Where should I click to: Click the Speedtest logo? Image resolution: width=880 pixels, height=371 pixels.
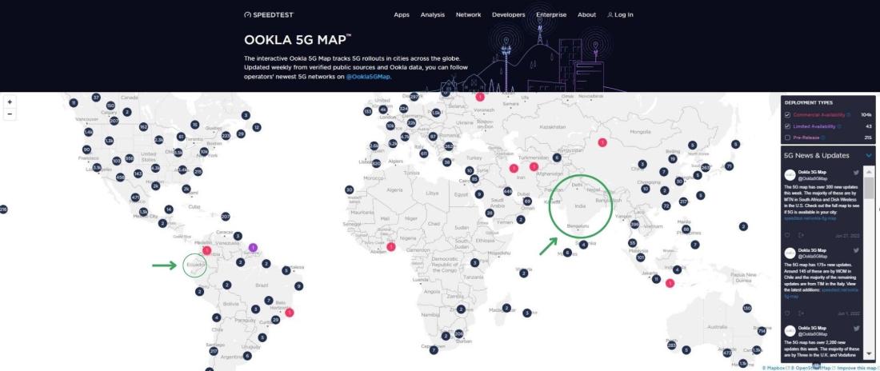click(269, 14)
